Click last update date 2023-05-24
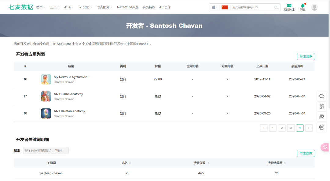The width and height of the screenshot is (330, 181). click(297, 79)
